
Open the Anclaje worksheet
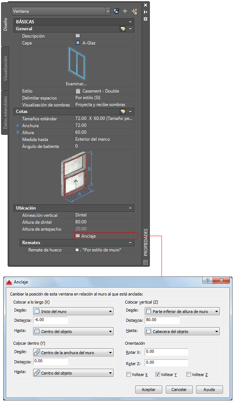(x=105, y=236)
